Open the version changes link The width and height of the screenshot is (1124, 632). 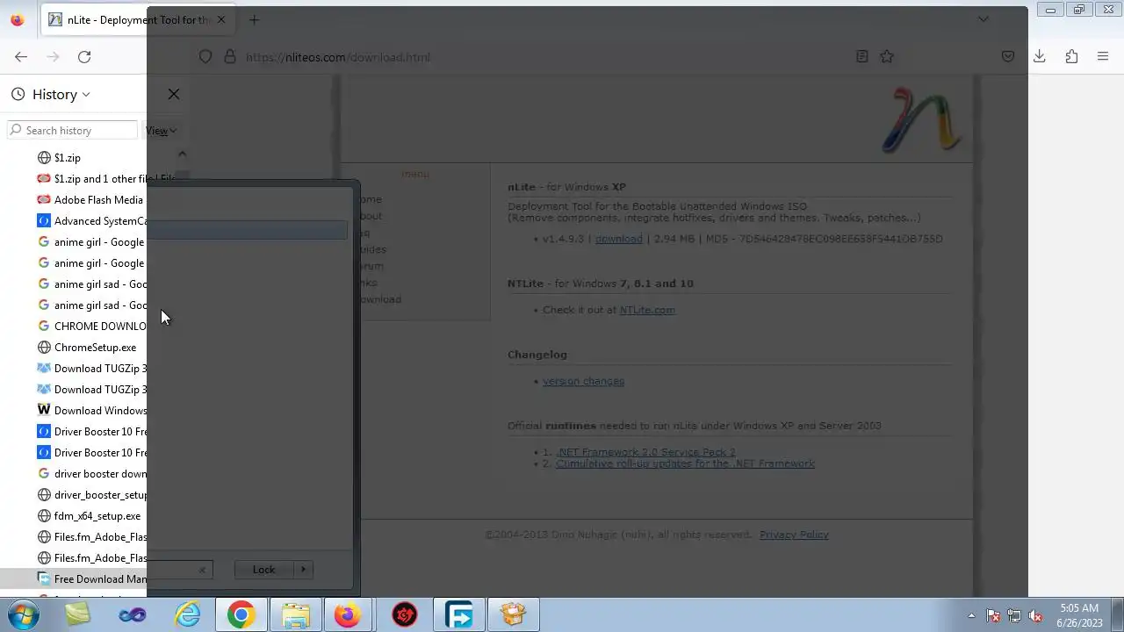[x=583, y=381]
